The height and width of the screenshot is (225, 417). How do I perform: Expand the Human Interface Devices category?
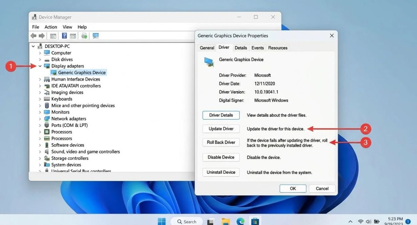pyautogui.click(x=40, y=79)
